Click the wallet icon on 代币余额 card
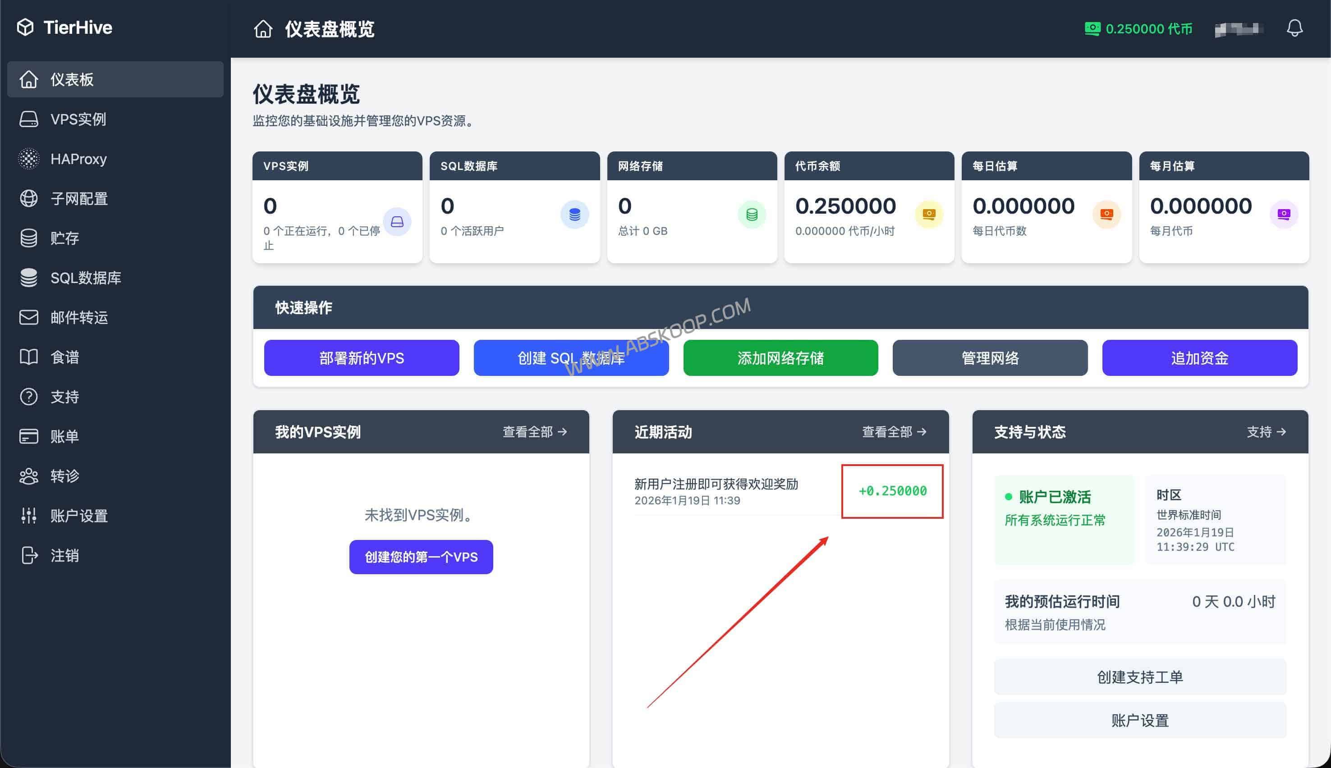This screenshot has width=1331, height=768. click(x=929, y=214)
